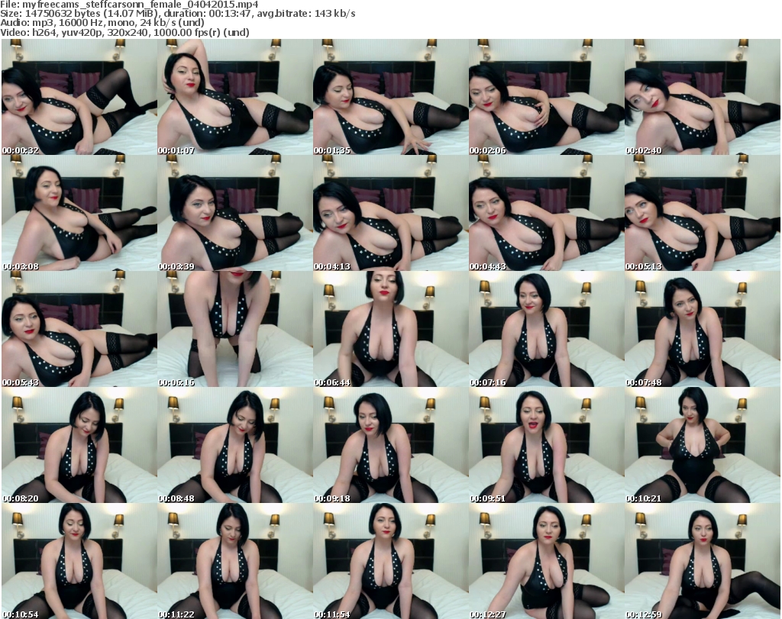Open the frame stamped 00:05:13

703,213
